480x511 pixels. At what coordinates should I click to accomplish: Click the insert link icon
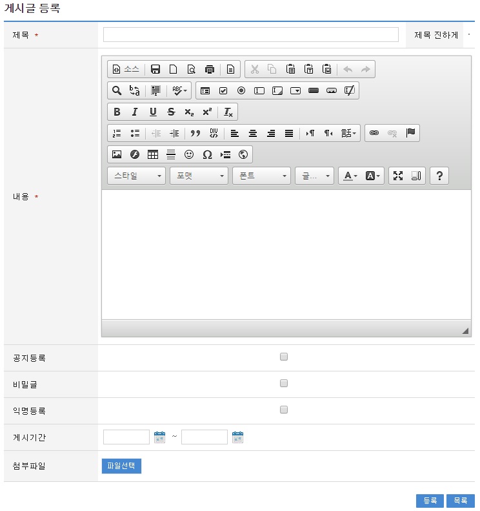click(374, 133)
